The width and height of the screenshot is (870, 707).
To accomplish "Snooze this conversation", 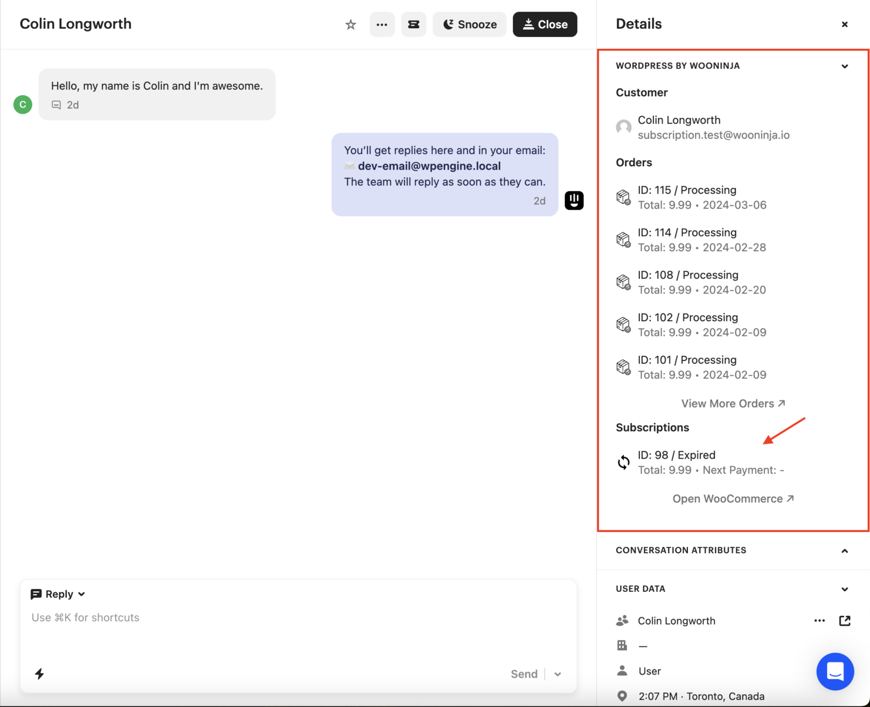I will tap(469, 24).
